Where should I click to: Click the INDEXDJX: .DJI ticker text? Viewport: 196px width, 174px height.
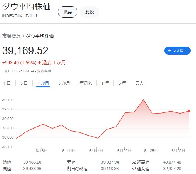coord(17,16)
